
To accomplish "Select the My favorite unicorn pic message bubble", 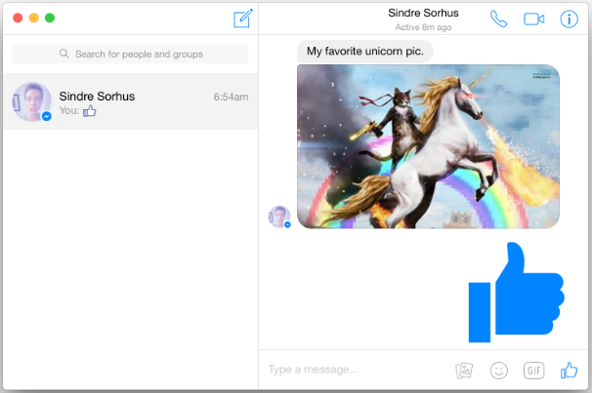I will coord(365,52).
